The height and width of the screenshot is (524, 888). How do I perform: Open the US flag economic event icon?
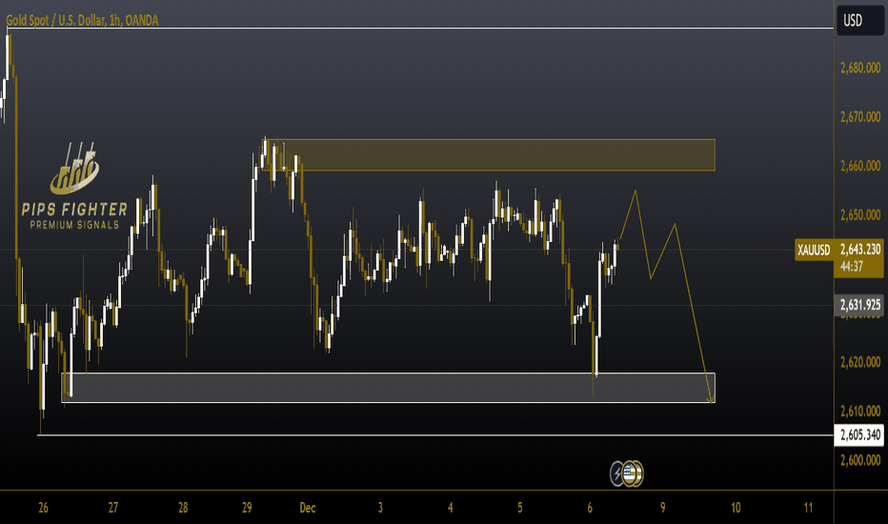(x=631, y=474)
